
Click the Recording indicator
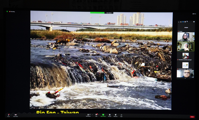[x=12, y=11]
